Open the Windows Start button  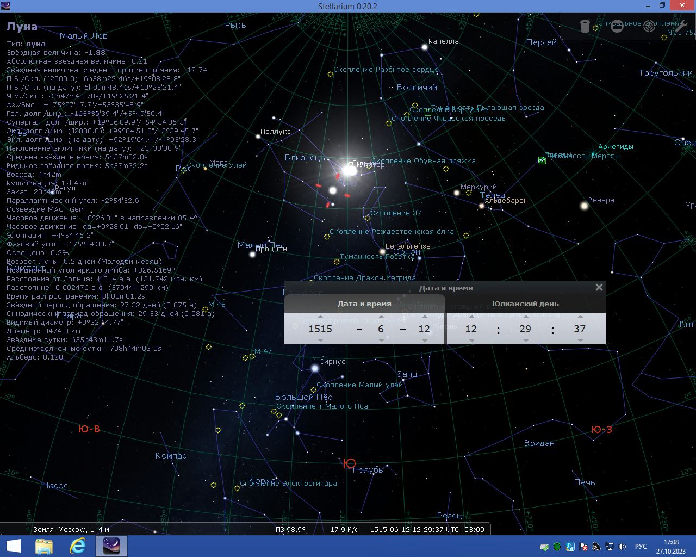click(x=13, y=546)
